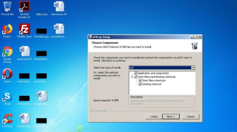Screen dimensions: 237x132
Task: Select the cameraslar... file icon
Action: (24, 78)
